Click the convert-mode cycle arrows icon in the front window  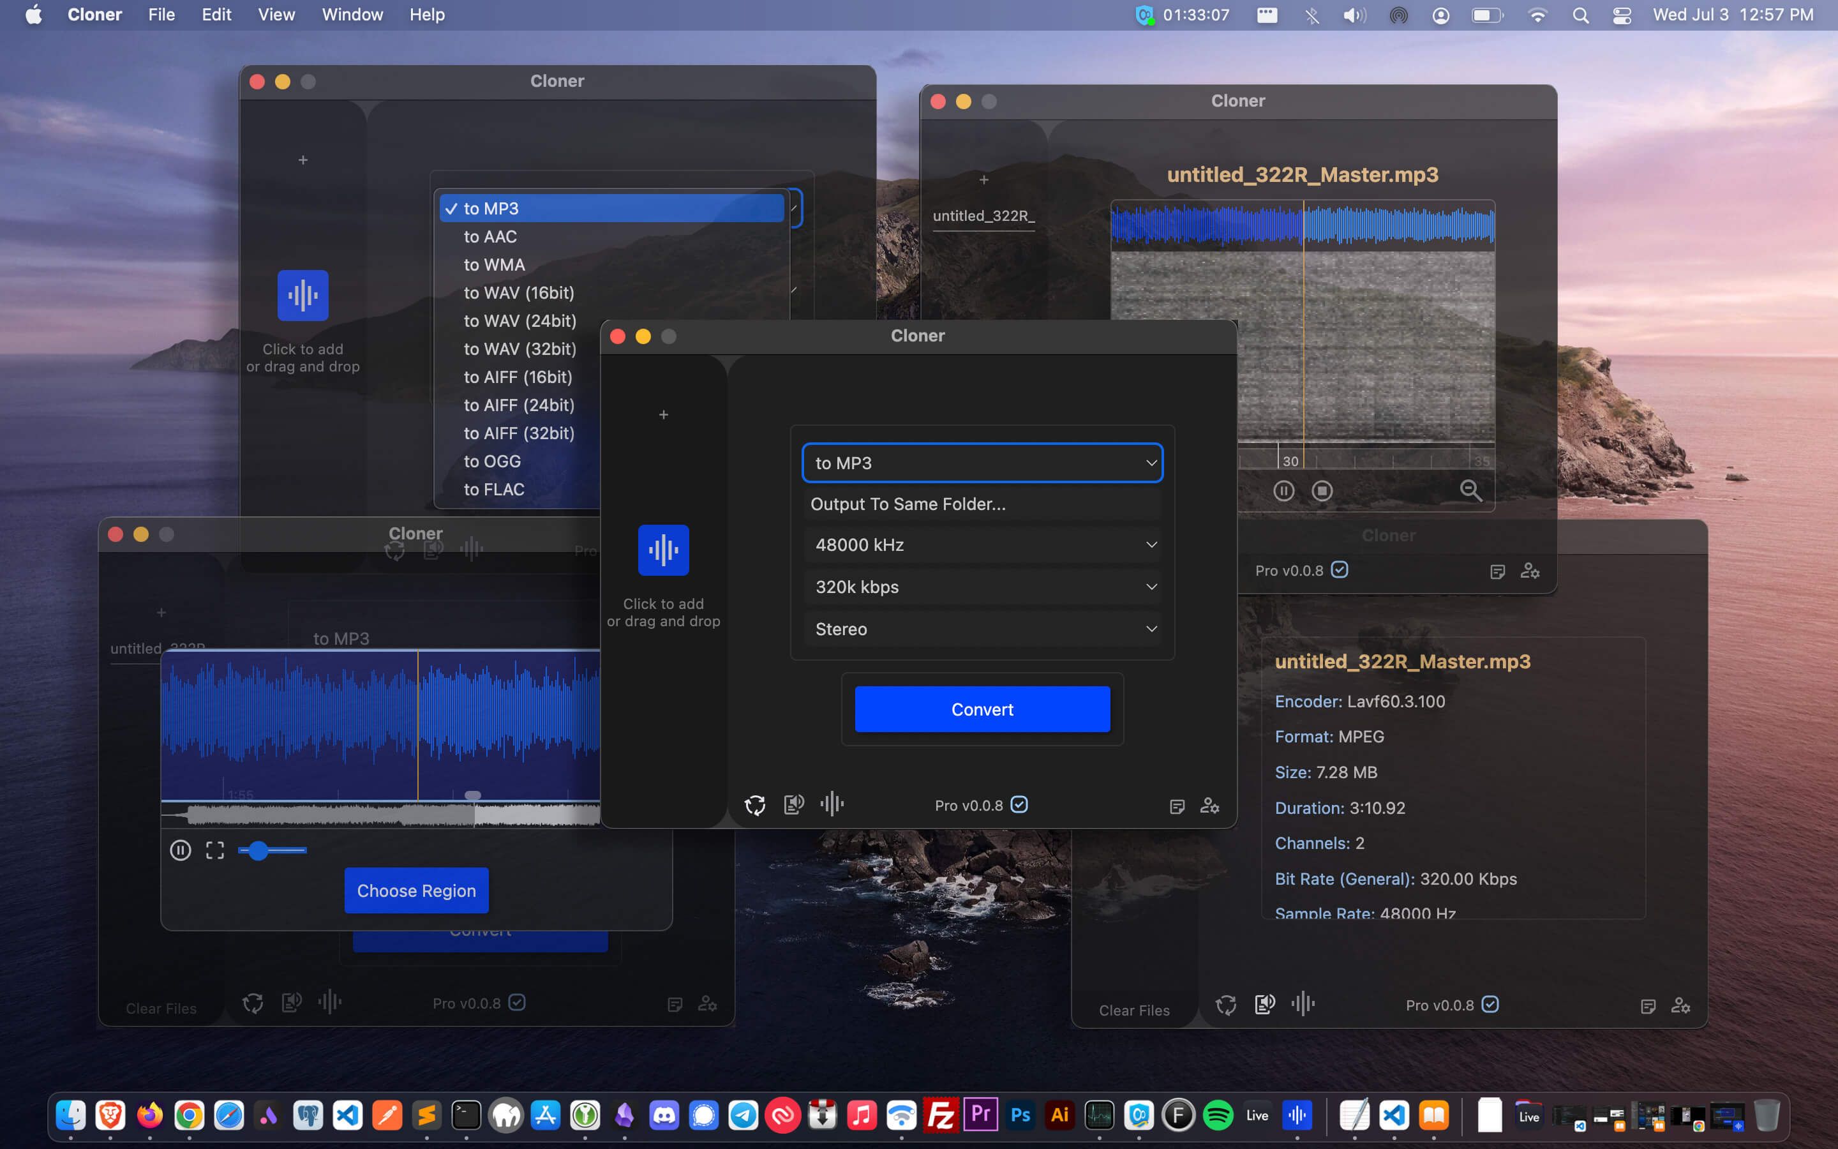[754, 805]
